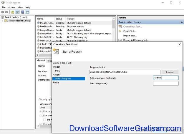Select the 'Run whe...' radio button
The width and height of the screenshot is (184, 134).
click(41, 116)
